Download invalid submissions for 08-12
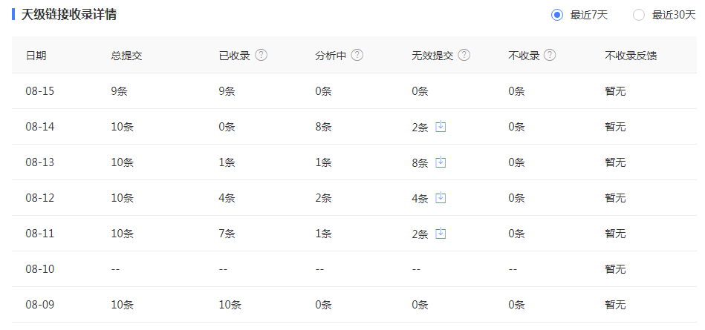705x330 pixels. 441,197
